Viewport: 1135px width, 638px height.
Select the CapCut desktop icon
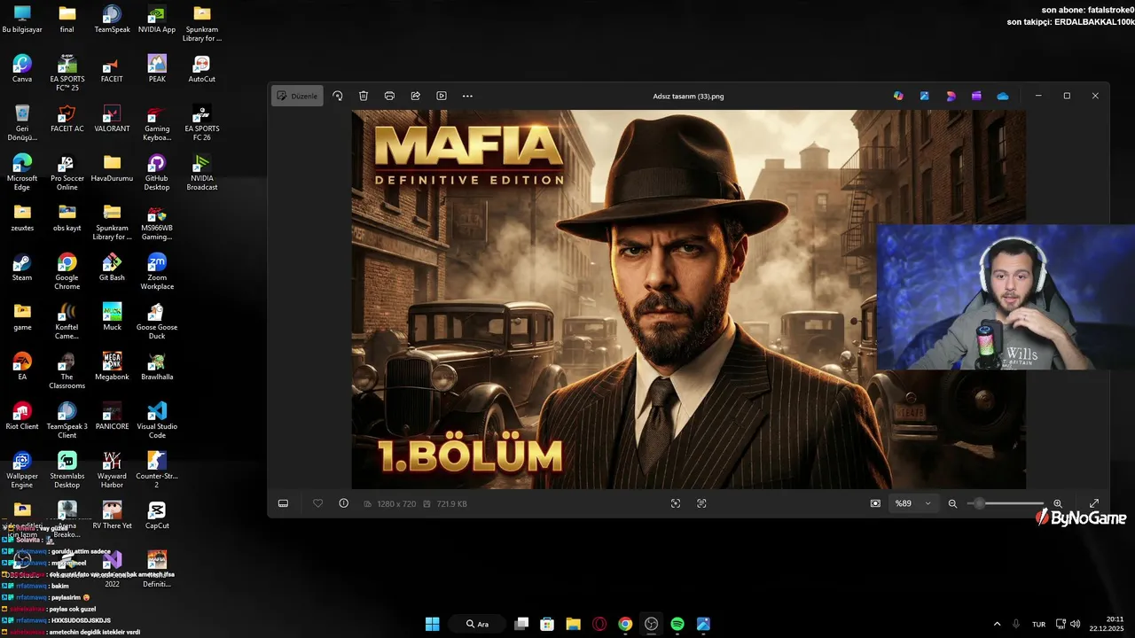(157, 516)
